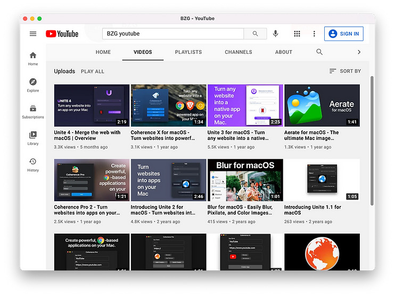Click title 'Blur for macOS - Easily Blur'
This screenshot has height=297, width=395.
(240, 210)
